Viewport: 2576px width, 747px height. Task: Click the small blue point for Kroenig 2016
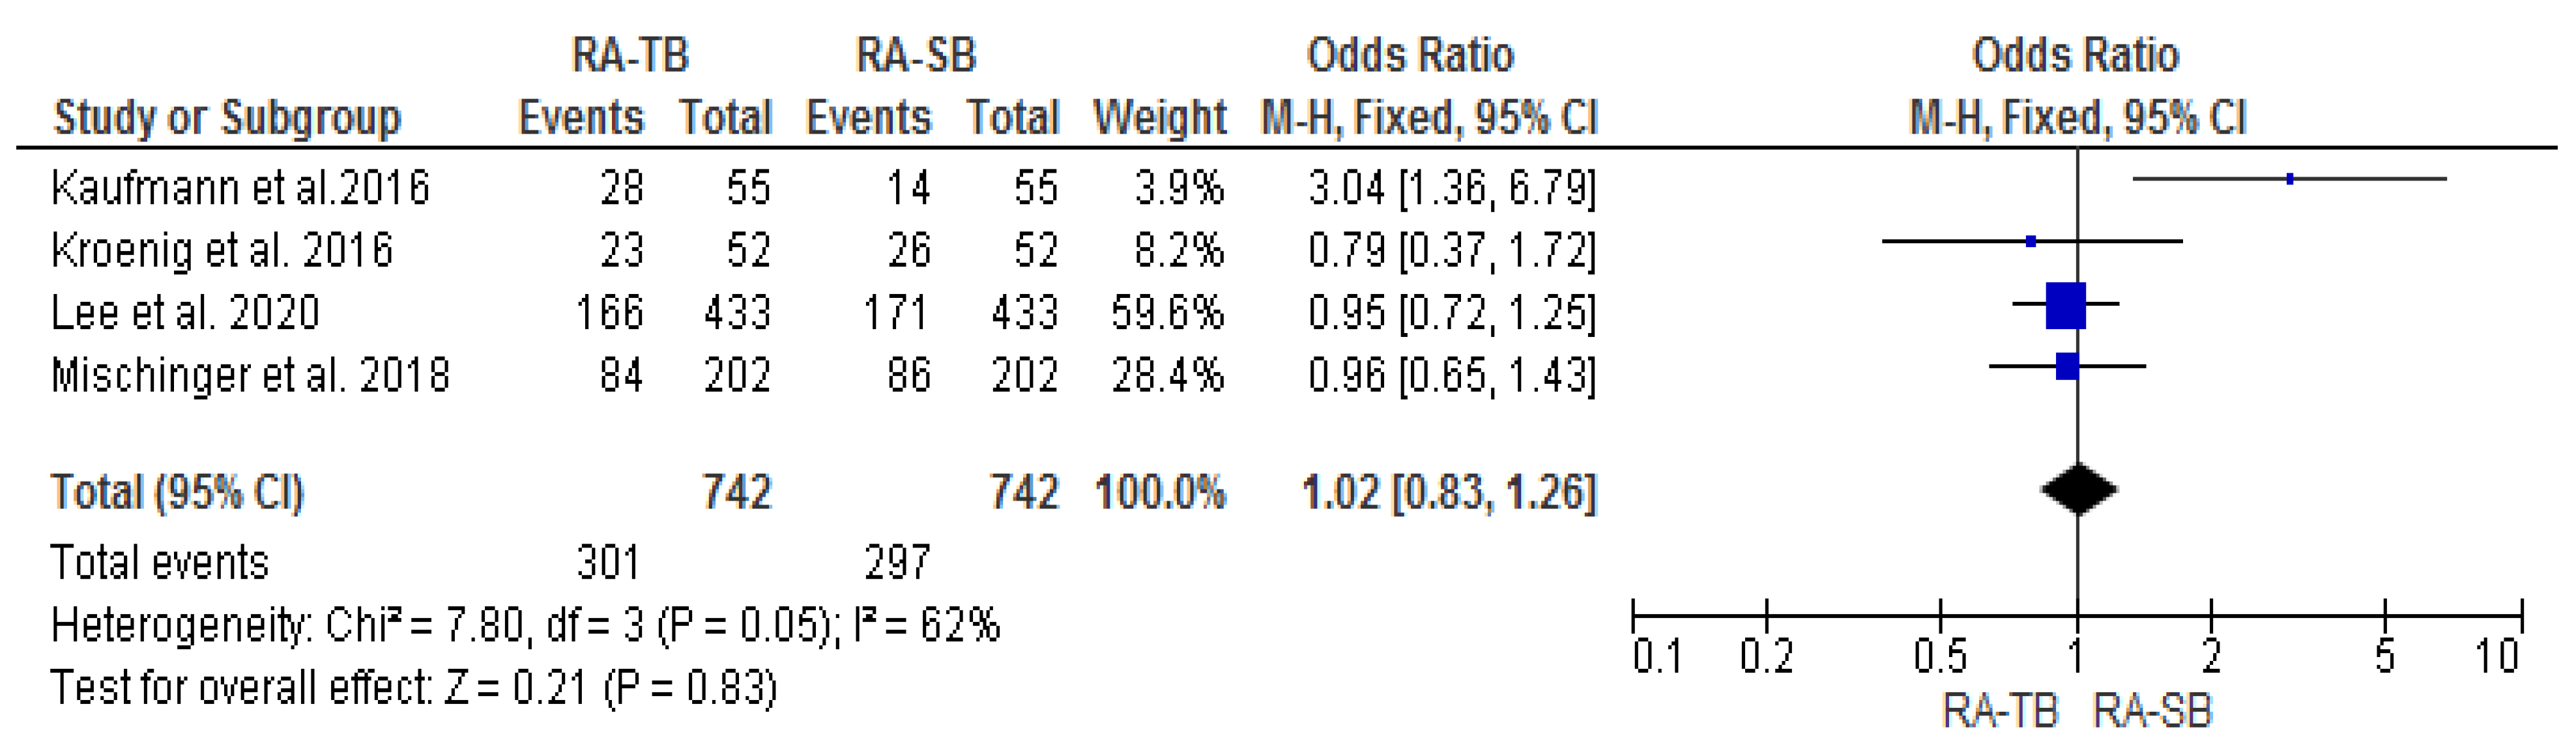[x=2030, y=242]
